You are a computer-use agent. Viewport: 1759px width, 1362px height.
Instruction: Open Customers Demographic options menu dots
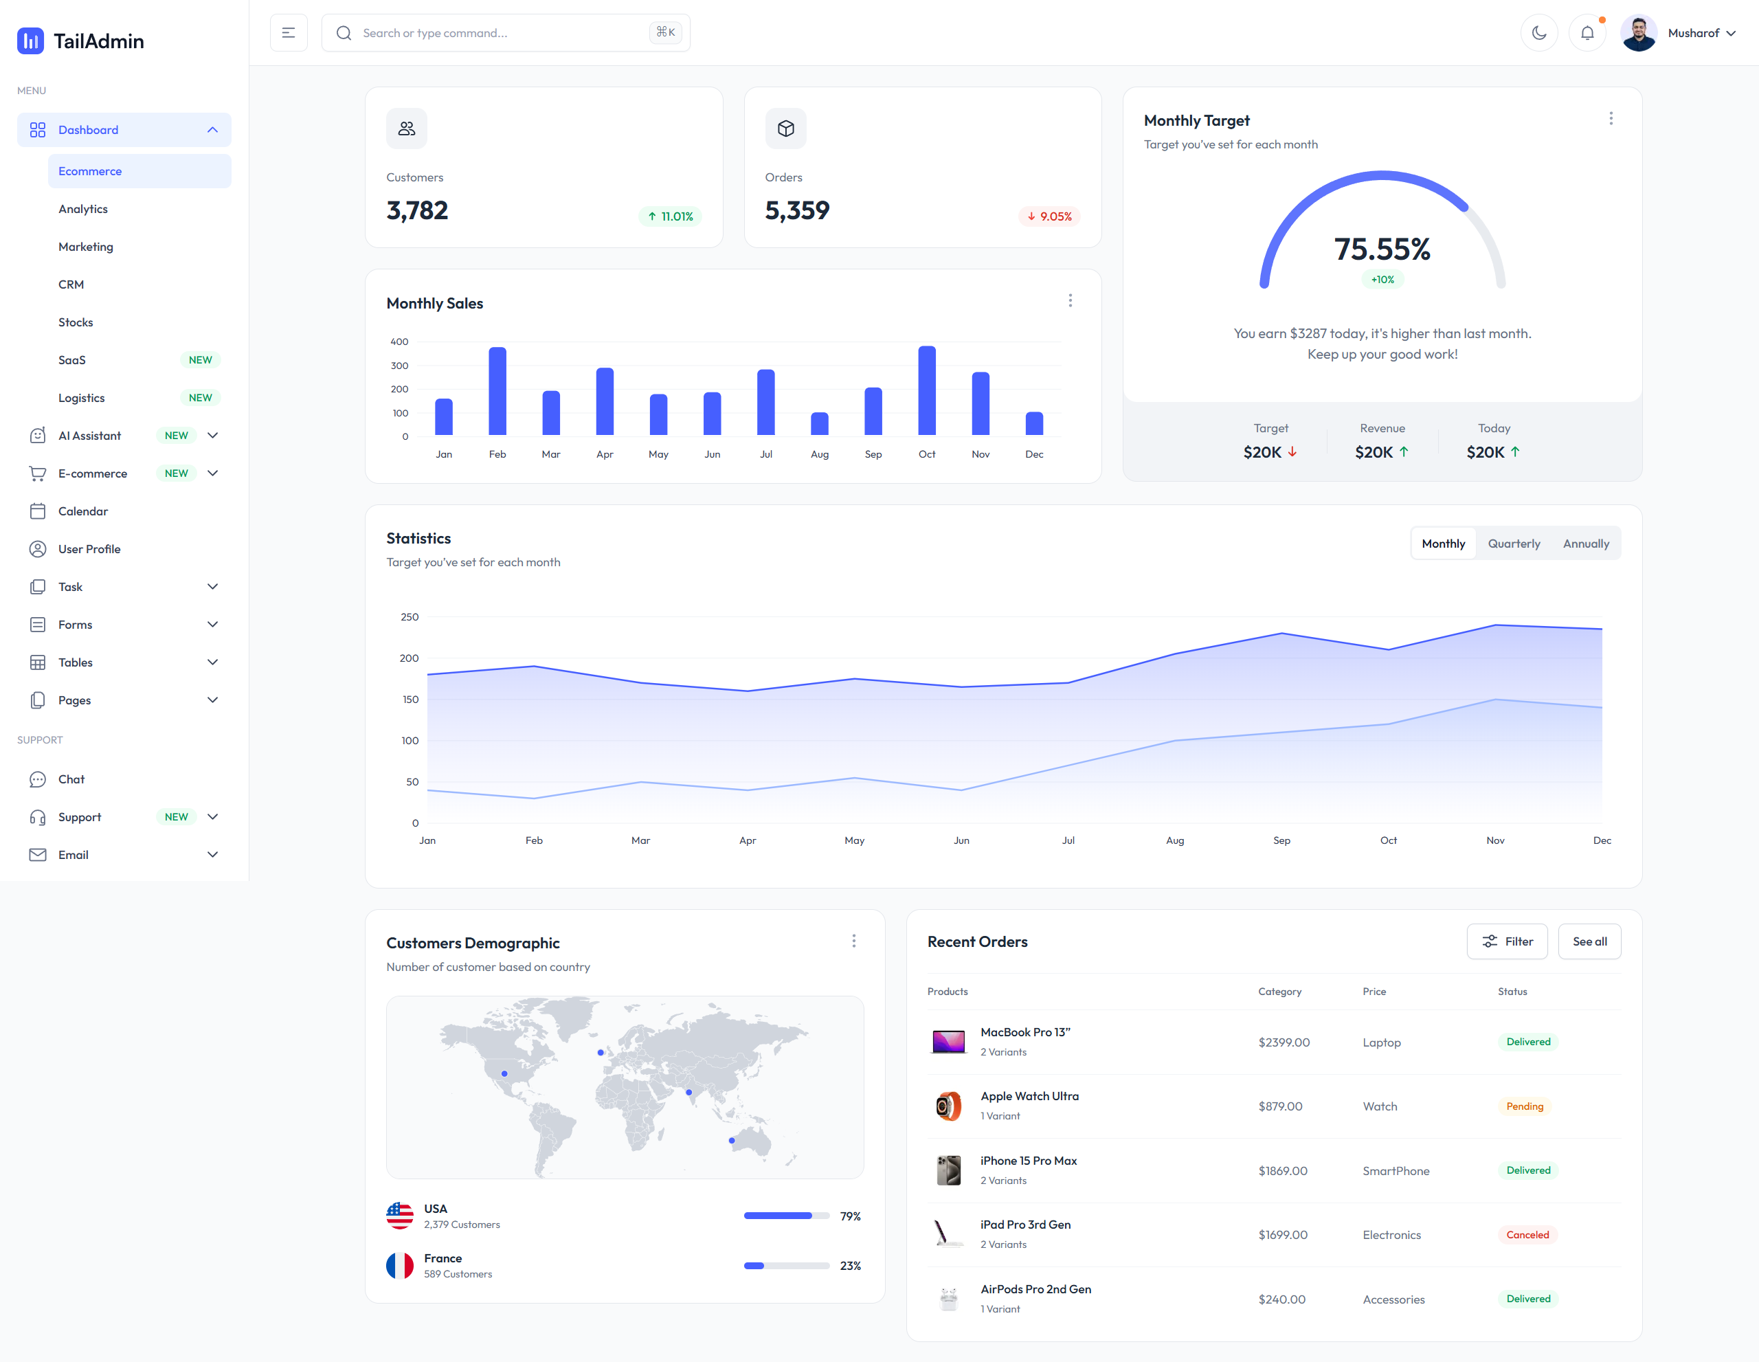point(853,941)
